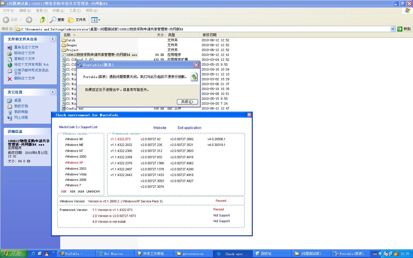The height and width of the screenshot is (258, 413).
Task: Select the Catch folder icon
Action: [64, 40]
